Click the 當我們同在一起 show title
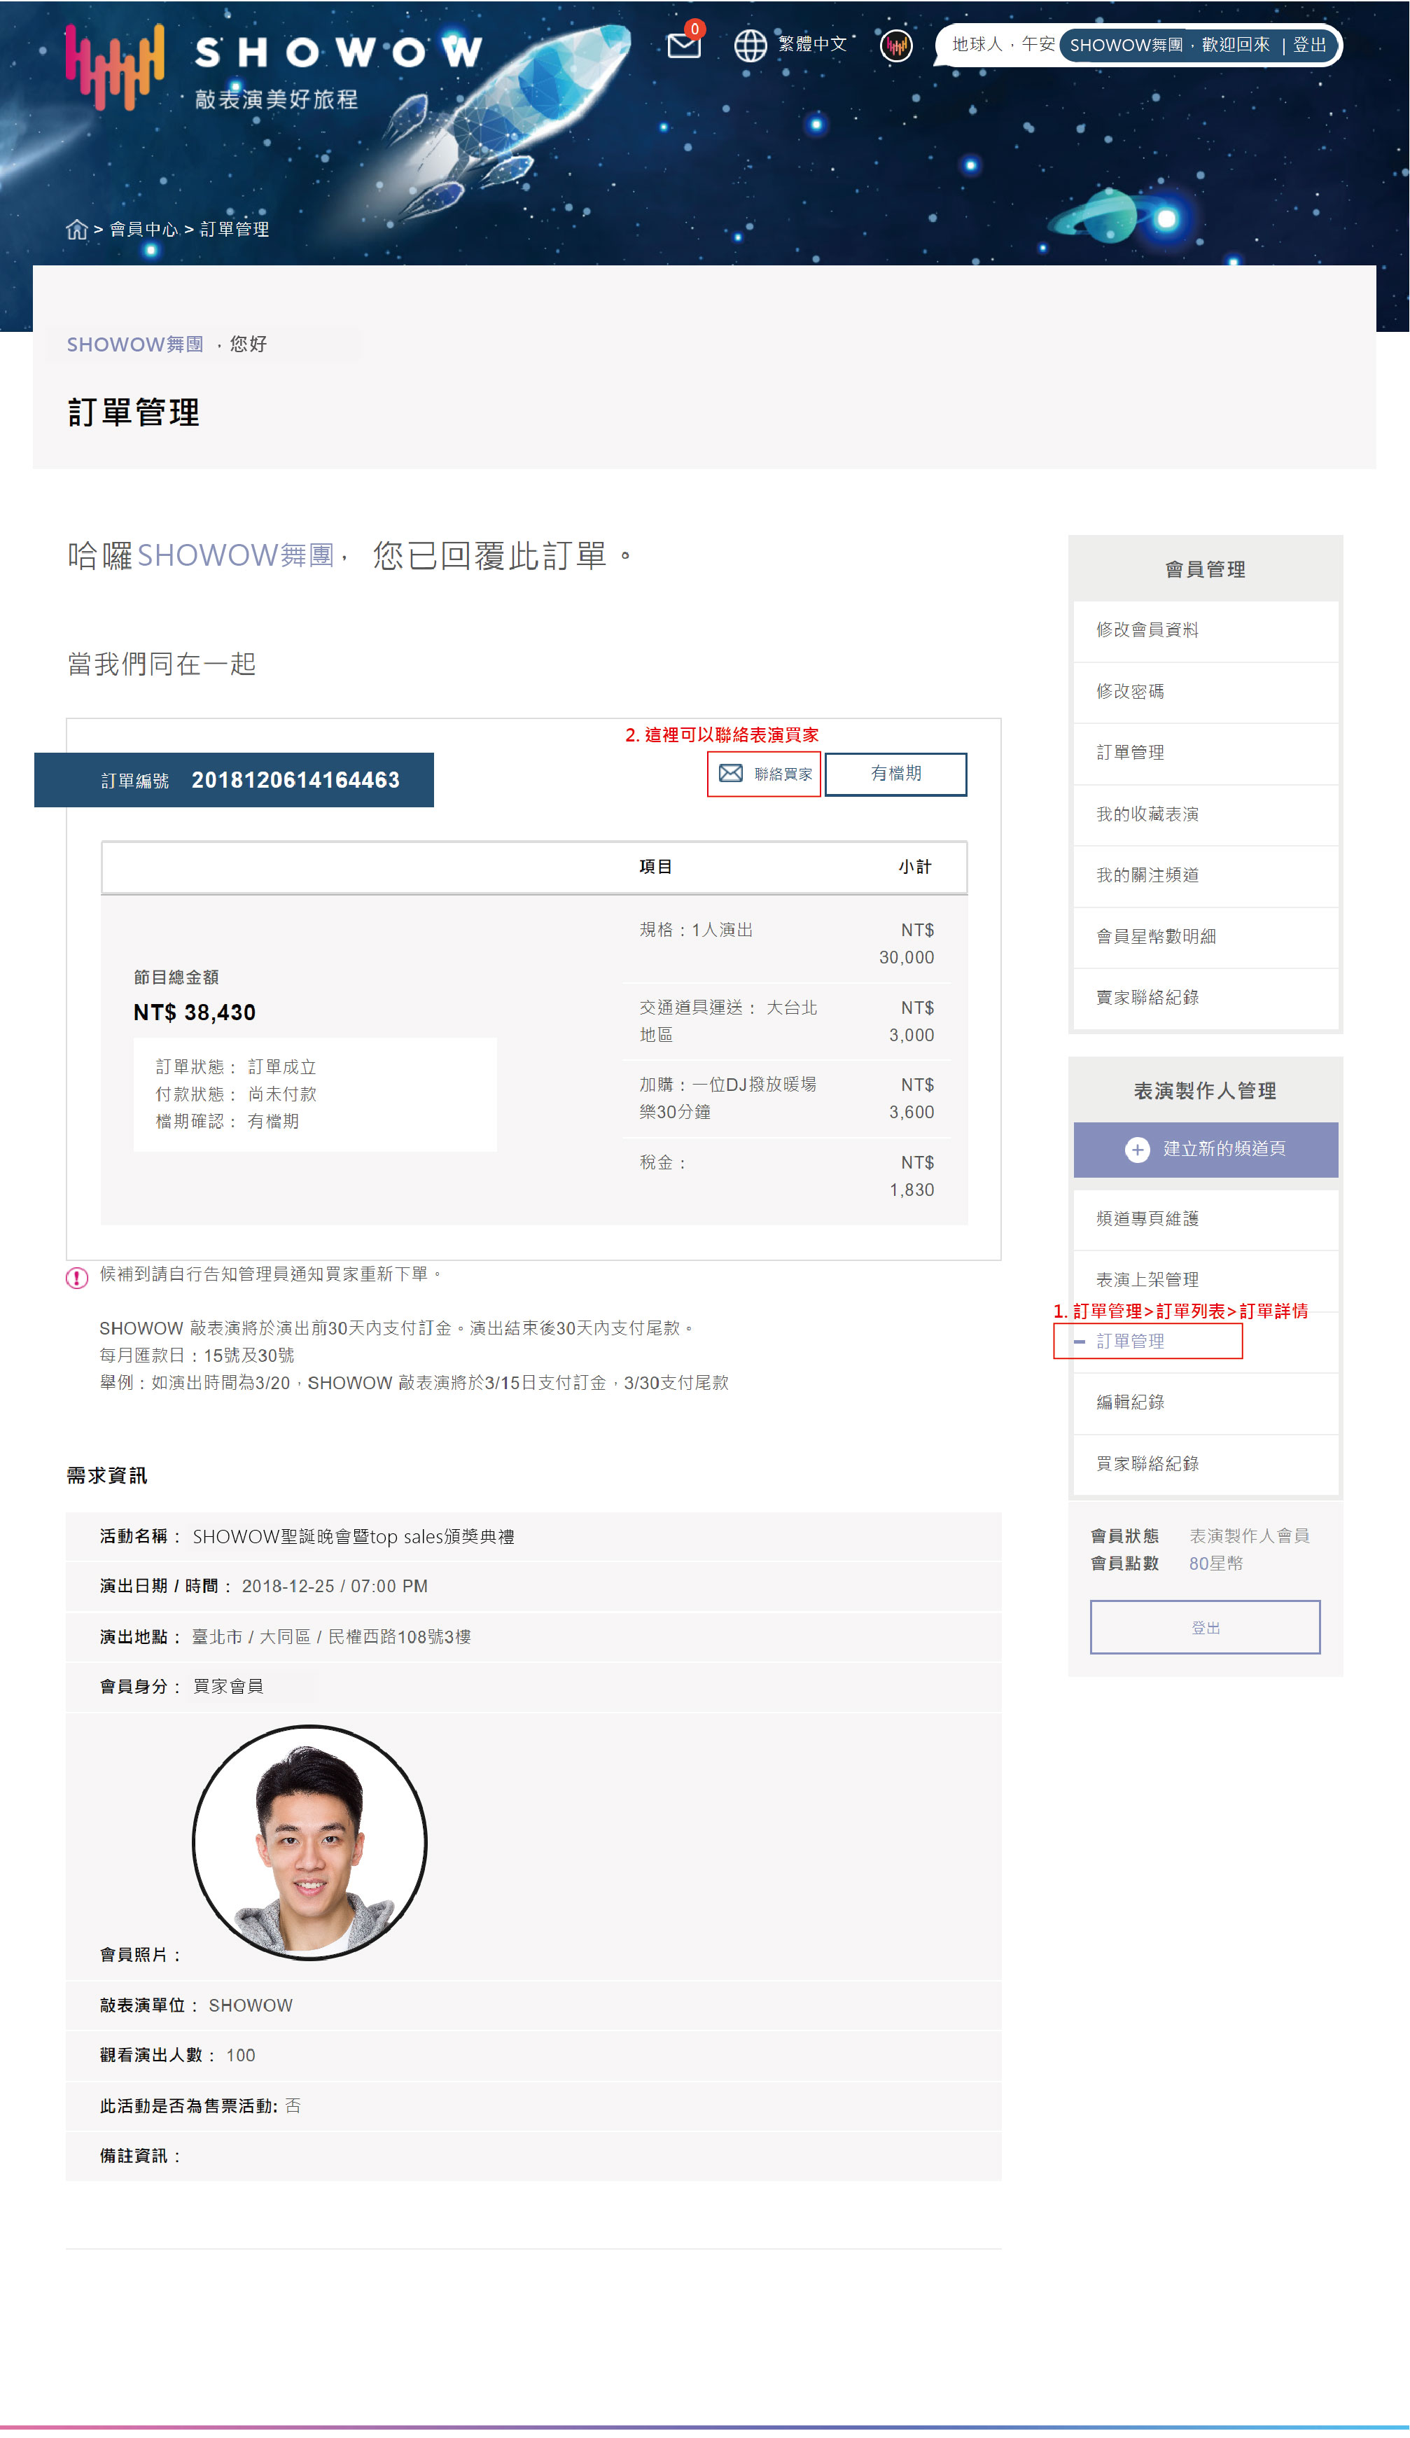1410x2438 pixels. pos(162,664)
